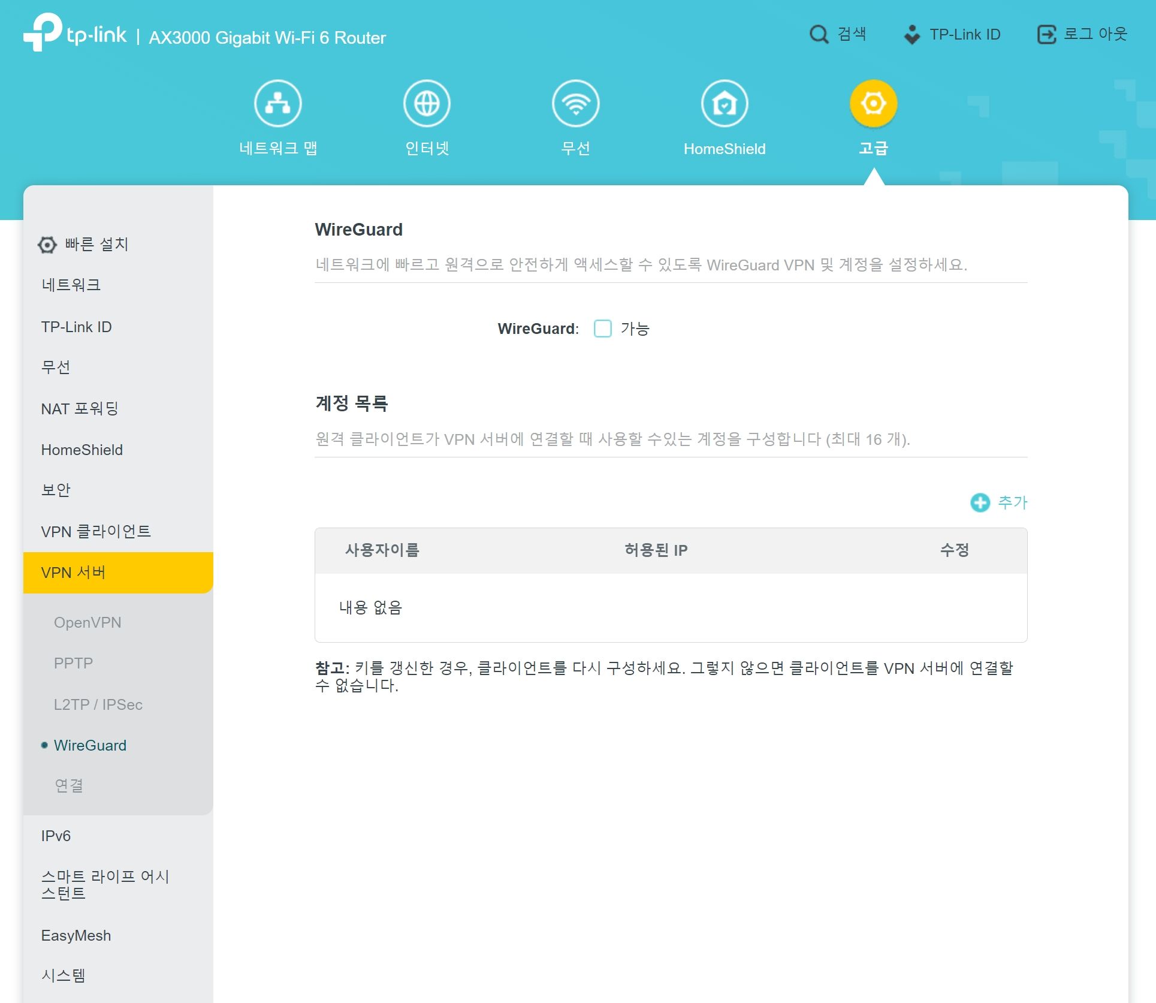Click the 네트워크 맵 tab label
Viewport: 1156px width, 1003px height.
[278, 148]
